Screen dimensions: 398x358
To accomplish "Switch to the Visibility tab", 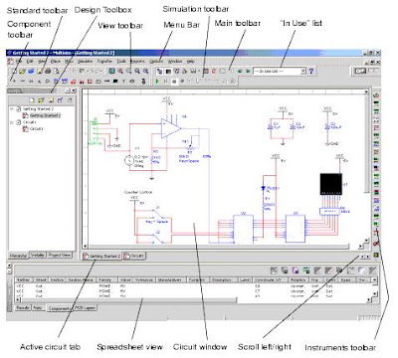I will (38, 255).
